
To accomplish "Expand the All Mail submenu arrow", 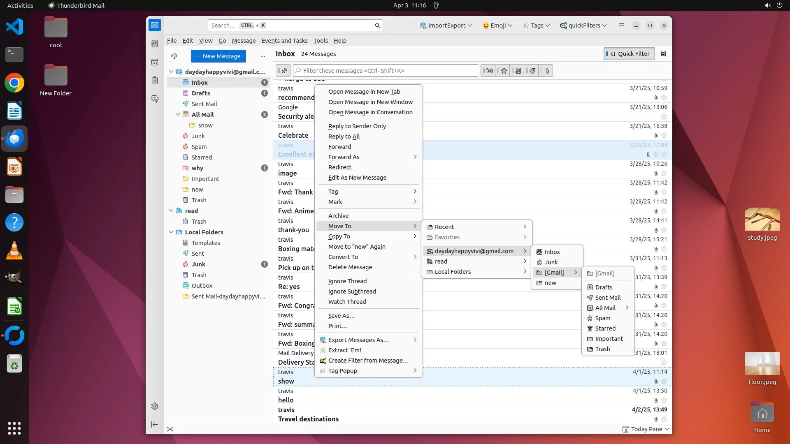I will point(627,308).
